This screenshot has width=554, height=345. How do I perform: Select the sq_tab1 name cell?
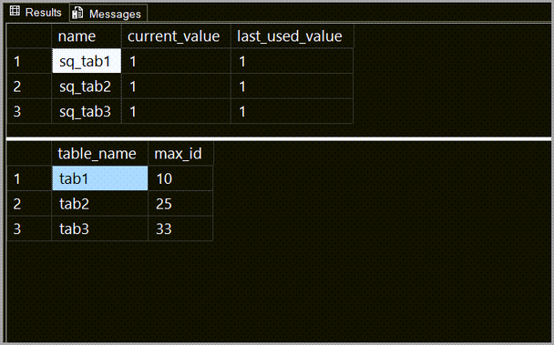(x=87, y=61)
